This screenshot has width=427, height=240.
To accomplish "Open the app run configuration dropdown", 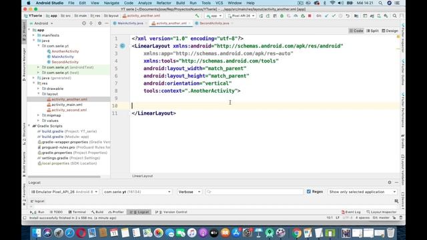I will (214, 16).
